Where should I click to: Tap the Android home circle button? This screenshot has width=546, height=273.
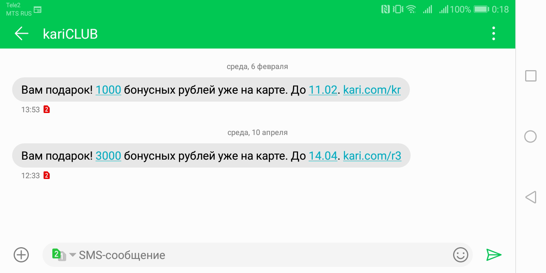(530, 136)
